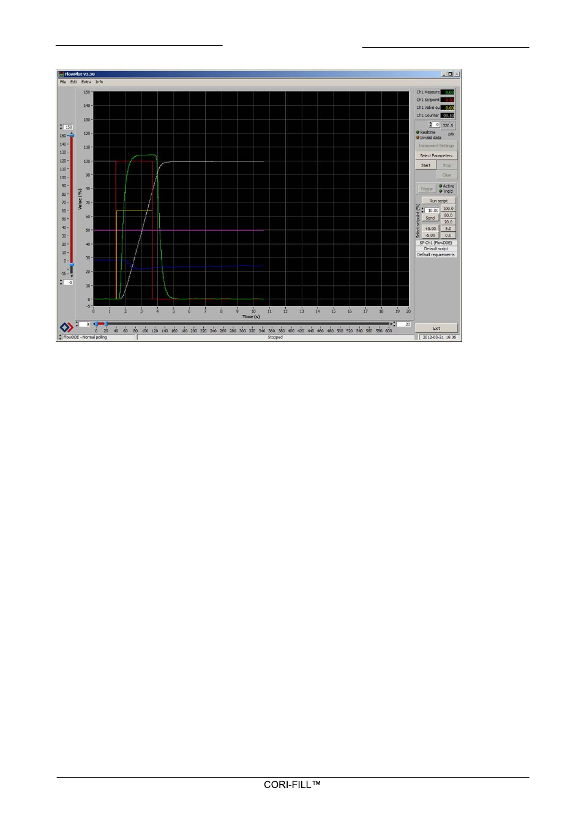The height and width of the screenshot is (826, 584).
Task: Open the Info menu
Action: tap(99, 82)
